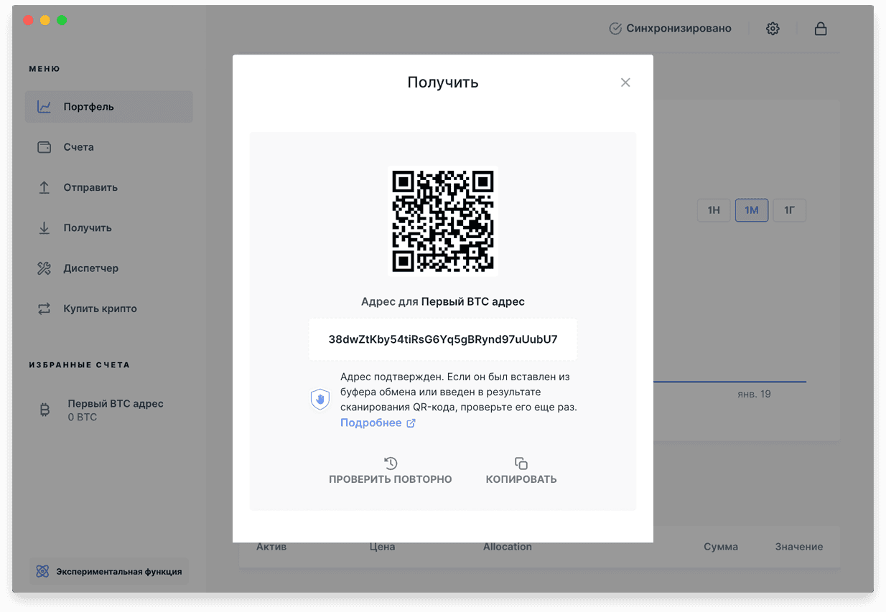The width and height of the screenshot is (886, 612).
Task: Click the Bitcoin address field 38dwZtKby54...
Action: coord(443,339)
